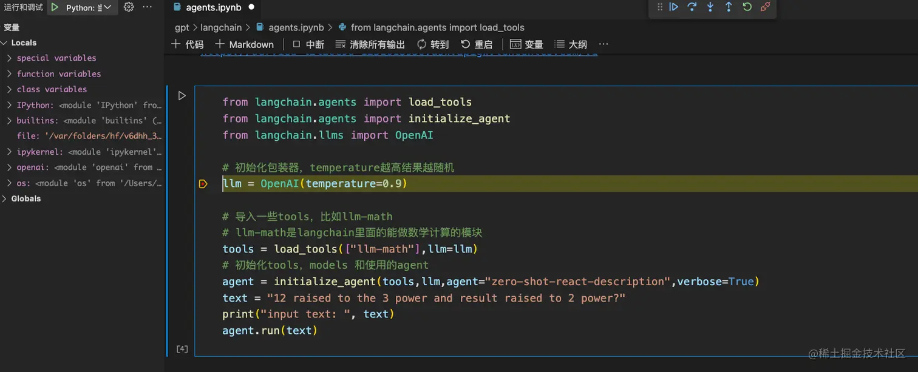The image size is (918, 372).
Task: Open launch.json via the gear icon
Action: click(128, 7)
